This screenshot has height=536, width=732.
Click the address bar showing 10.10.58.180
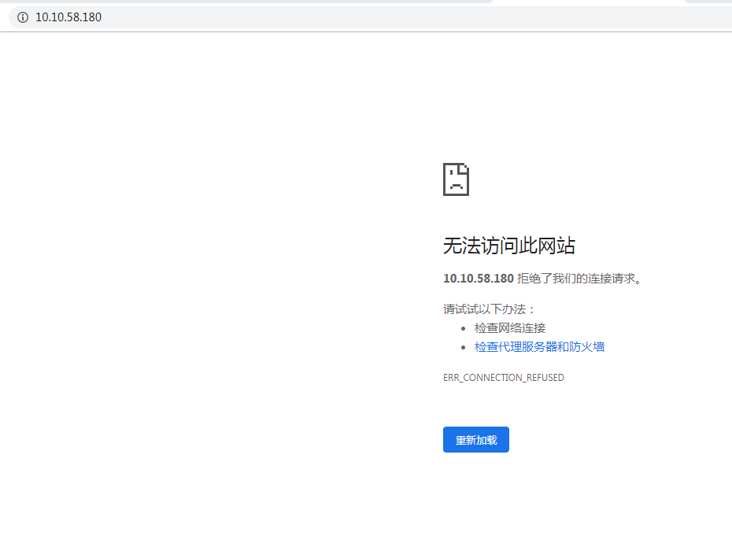pos(370,17)
